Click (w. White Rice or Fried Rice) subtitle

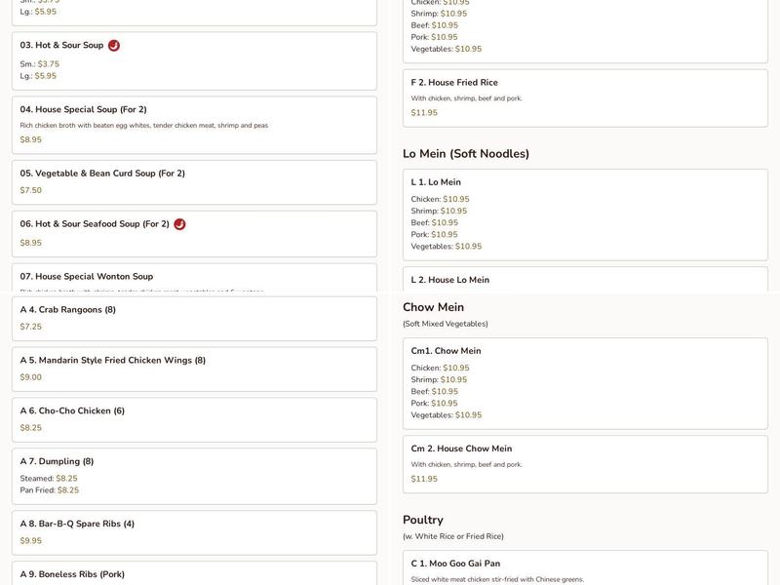coord(453,537)
